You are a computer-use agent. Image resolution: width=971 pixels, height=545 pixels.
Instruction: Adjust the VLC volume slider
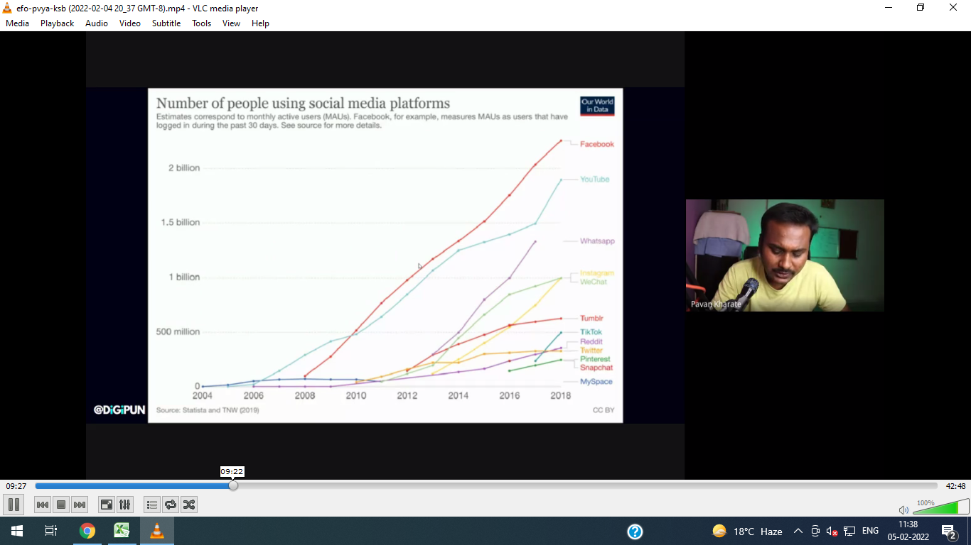940,507
